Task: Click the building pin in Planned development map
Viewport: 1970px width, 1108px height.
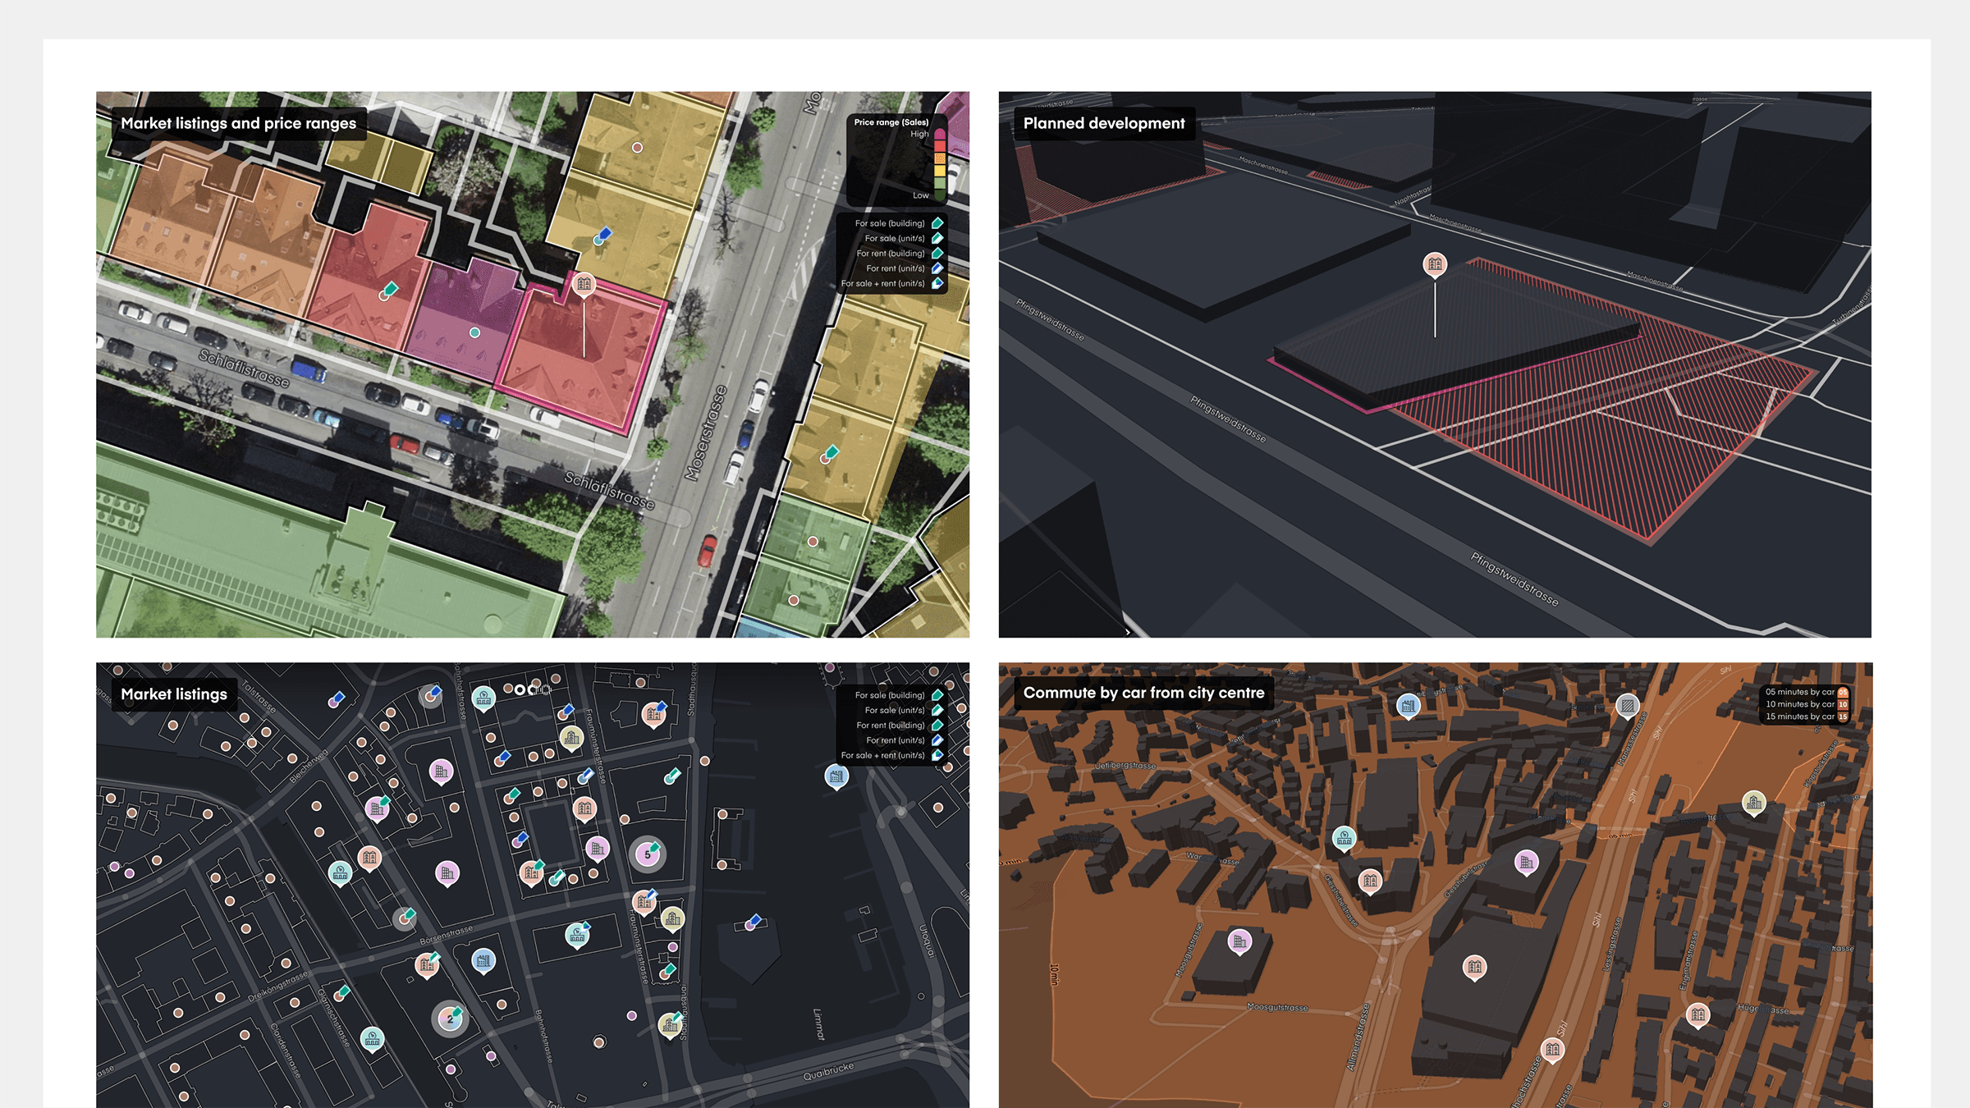Action: tap(1435, 264)
